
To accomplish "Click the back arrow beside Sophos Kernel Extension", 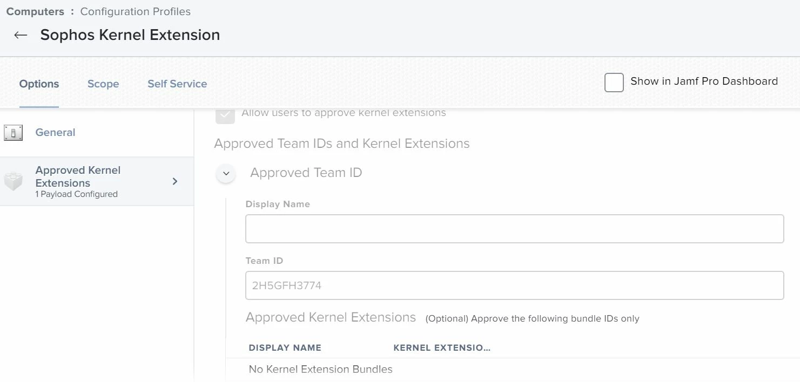I will tap(21, 35).
